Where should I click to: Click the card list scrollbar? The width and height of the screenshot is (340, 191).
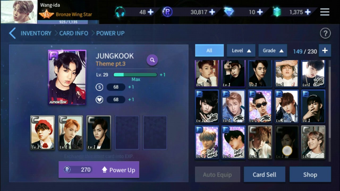(330, 111)
